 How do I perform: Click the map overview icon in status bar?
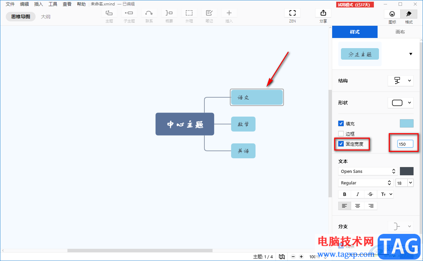tap(282, 257)
